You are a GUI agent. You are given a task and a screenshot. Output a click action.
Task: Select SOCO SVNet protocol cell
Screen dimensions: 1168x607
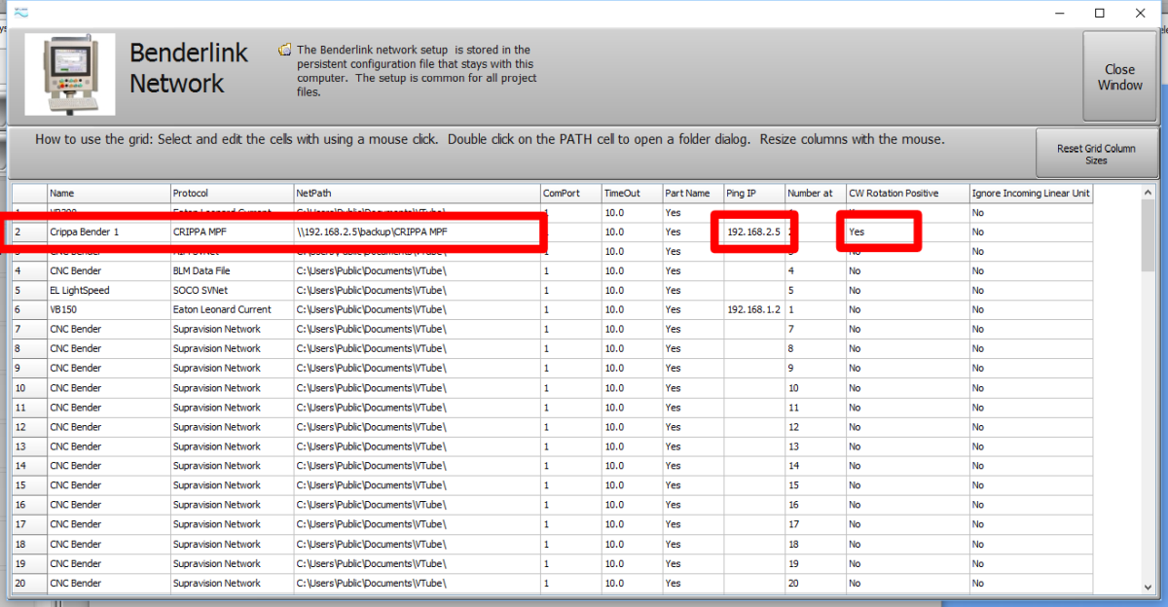click(232, 290)
